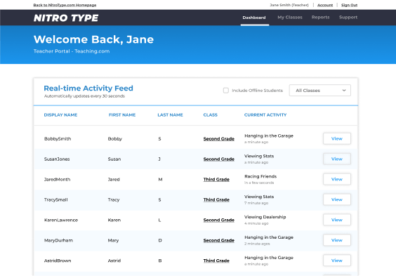Image resolution: width=396 pixels, height=276 pixels.
Task: Sort by Display Name column header
Action: 60,115
